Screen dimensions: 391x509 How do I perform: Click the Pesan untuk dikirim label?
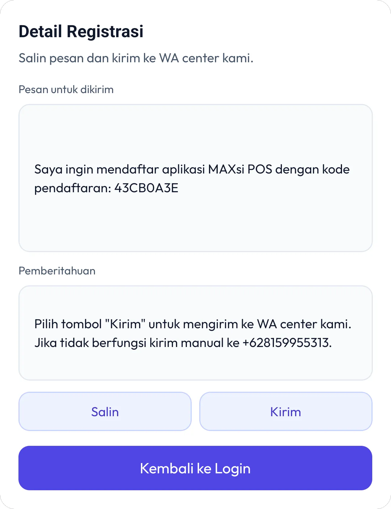(66, 89)
